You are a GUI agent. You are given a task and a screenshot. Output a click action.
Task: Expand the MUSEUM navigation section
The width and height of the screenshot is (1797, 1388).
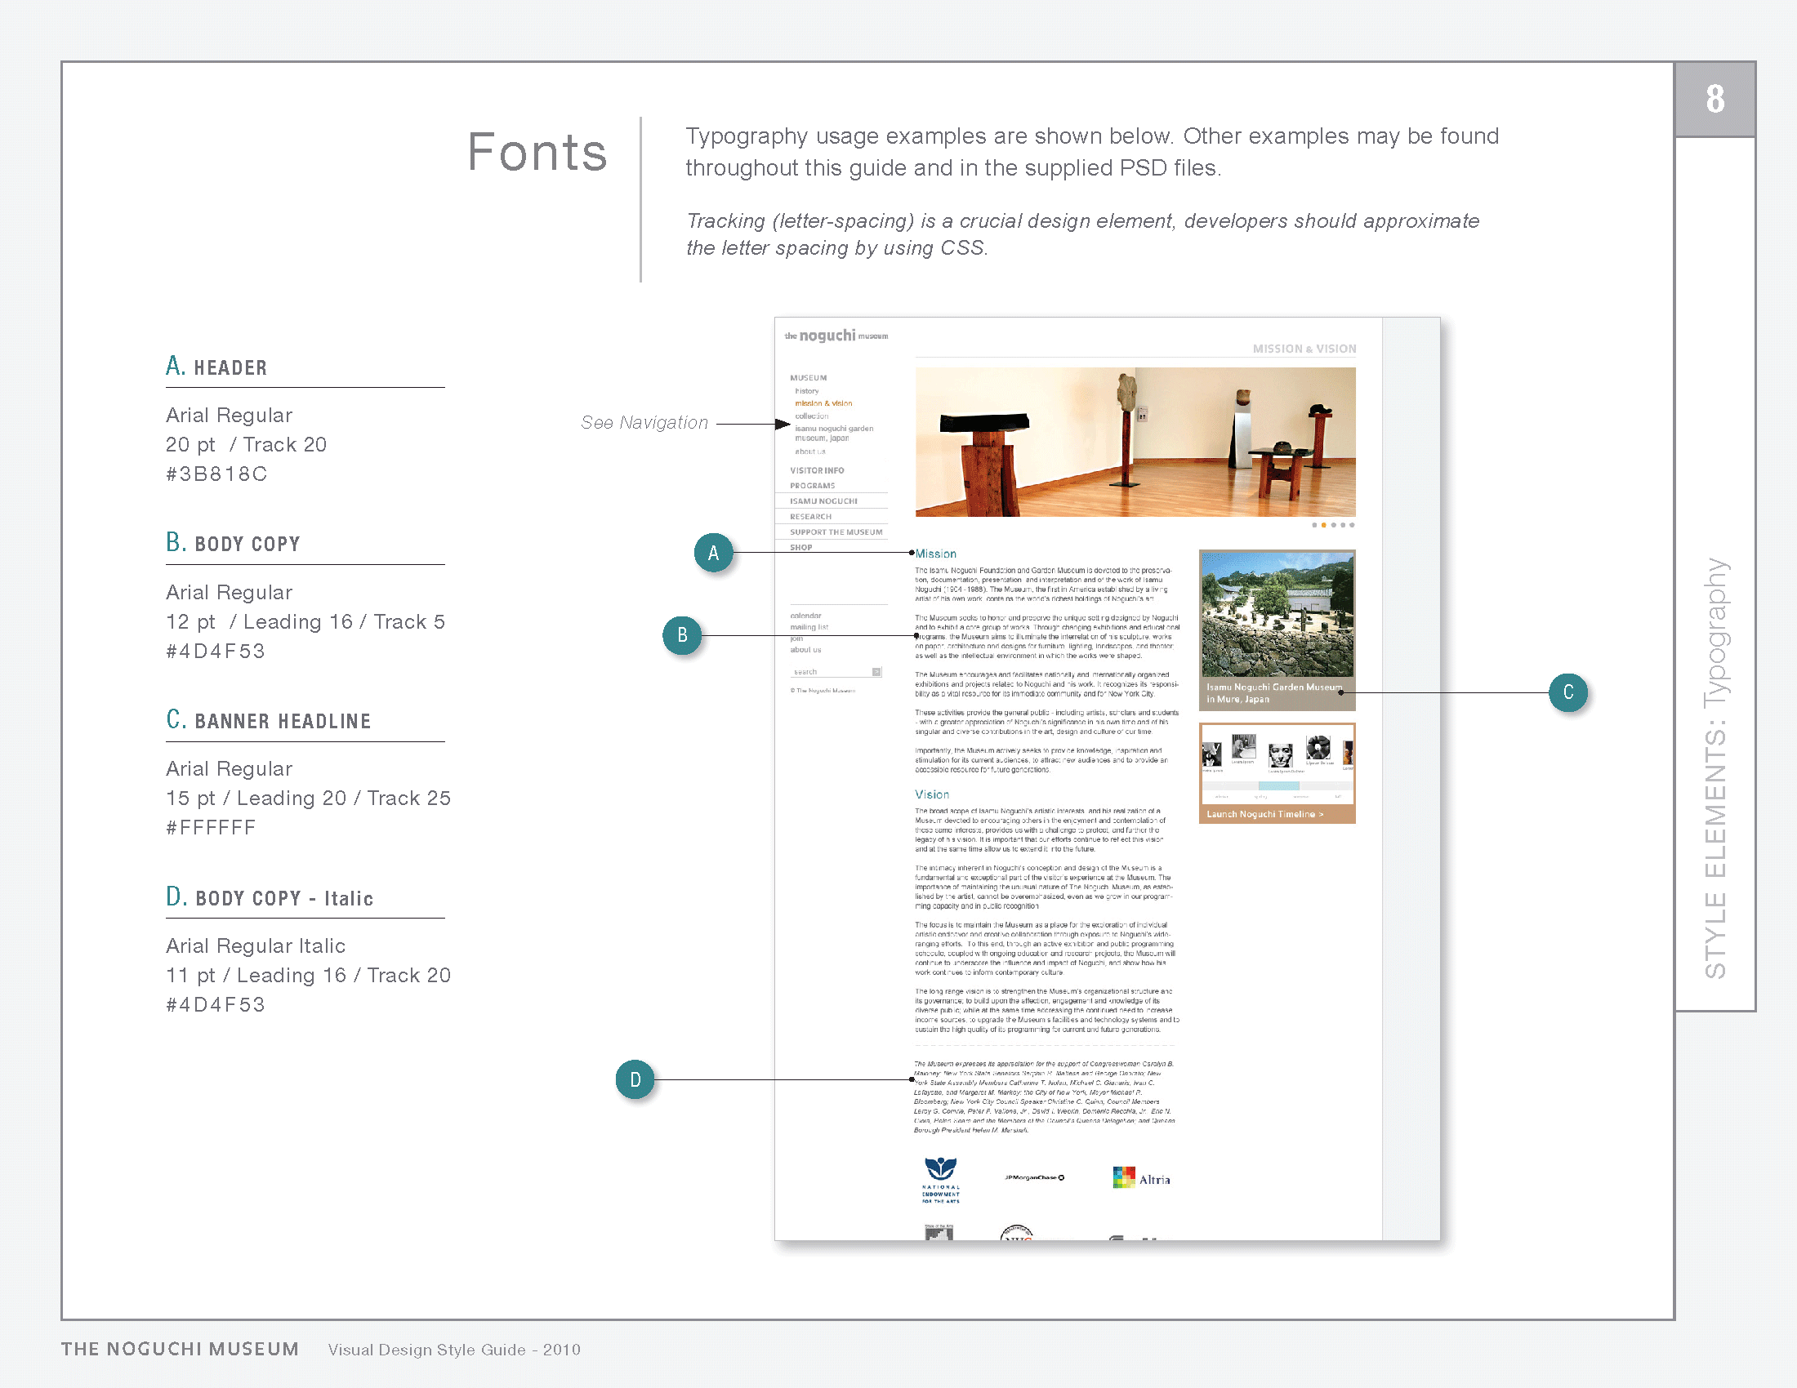pos(808,378)
